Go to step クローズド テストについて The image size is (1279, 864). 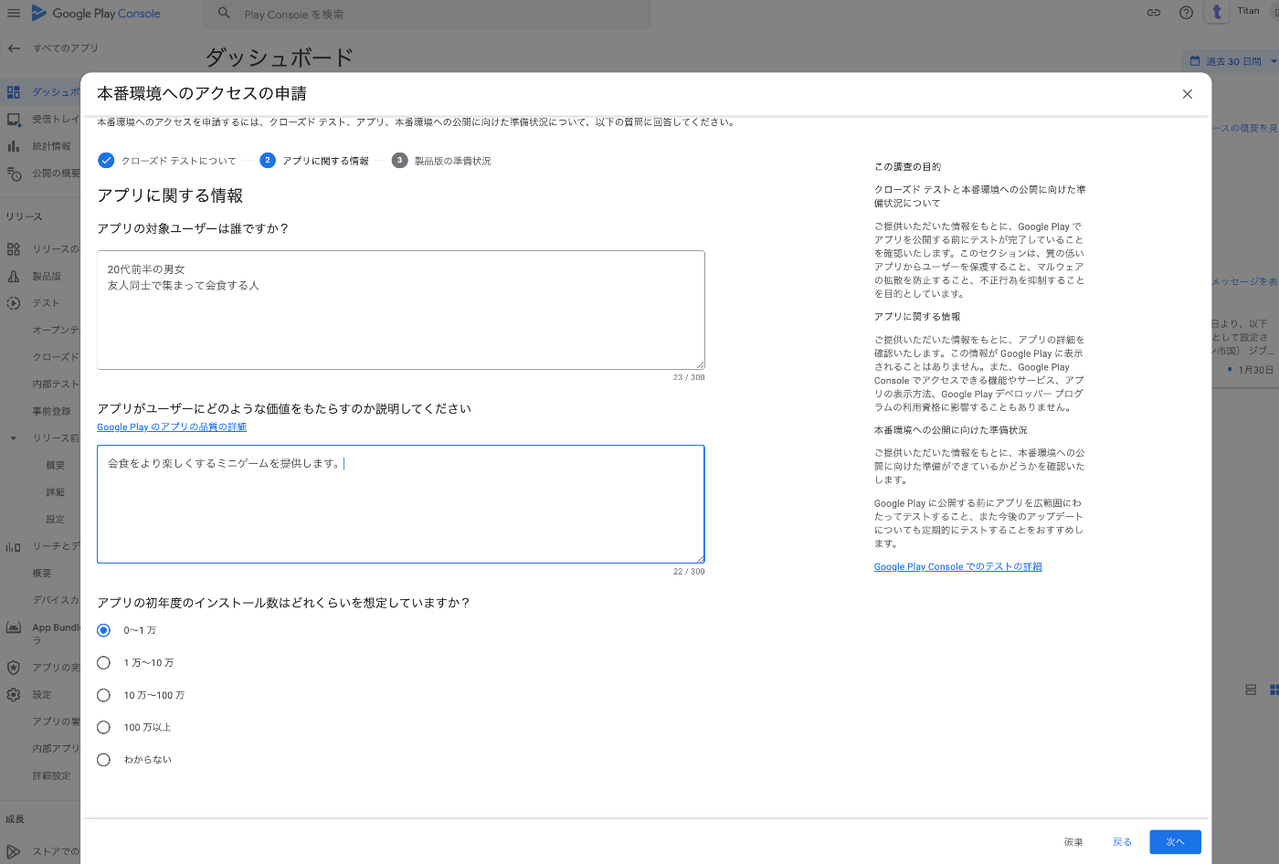[167, 161]
